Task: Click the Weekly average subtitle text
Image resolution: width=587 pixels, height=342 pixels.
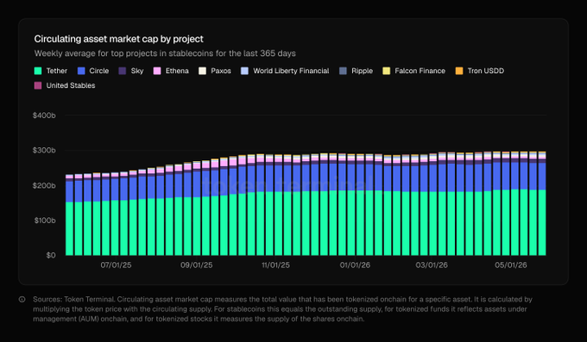Action: [165, 53]
